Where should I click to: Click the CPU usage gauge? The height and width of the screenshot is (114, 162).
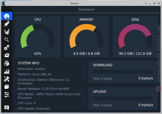coord(37,36)
